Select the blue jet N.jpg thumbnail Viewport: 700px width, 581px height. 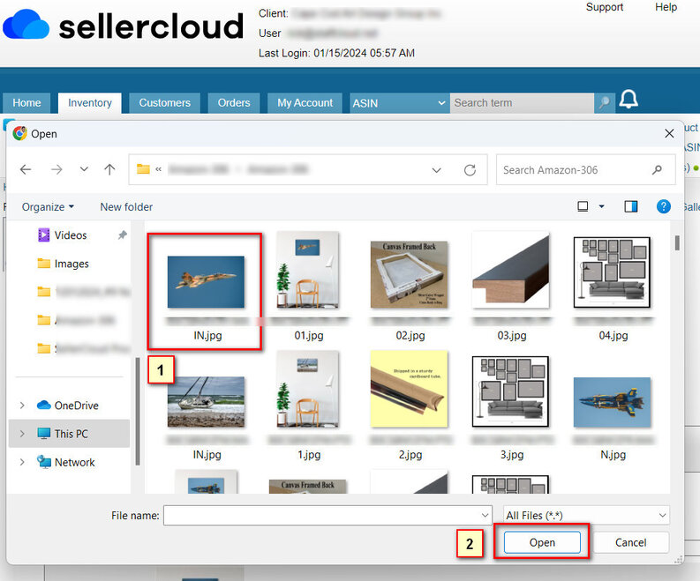coord(612,402)
